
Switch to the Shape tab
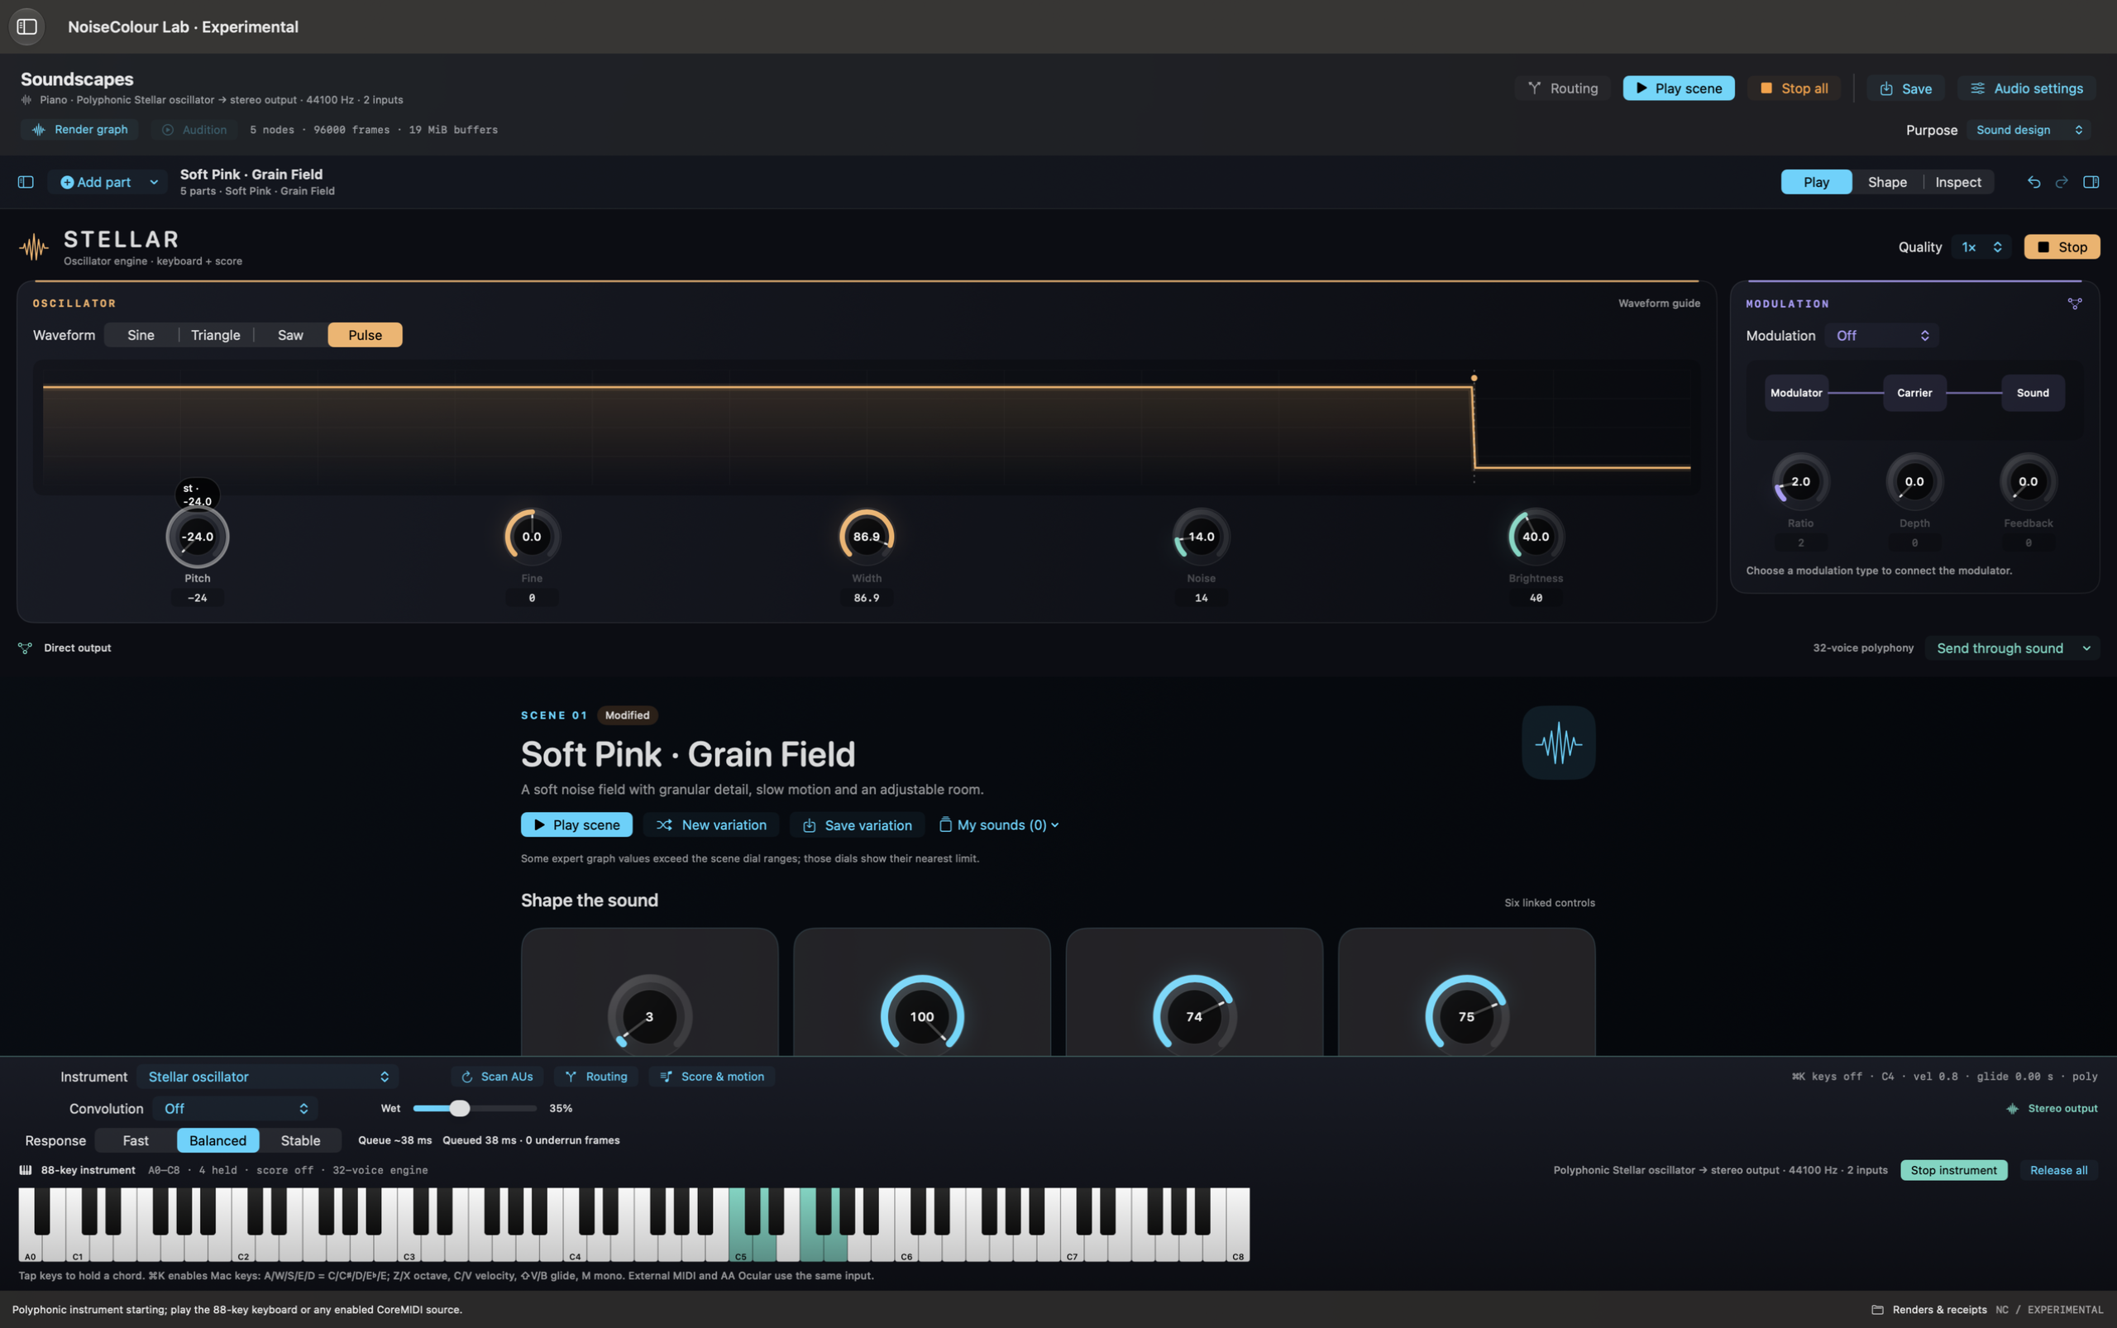point(1887,182)
